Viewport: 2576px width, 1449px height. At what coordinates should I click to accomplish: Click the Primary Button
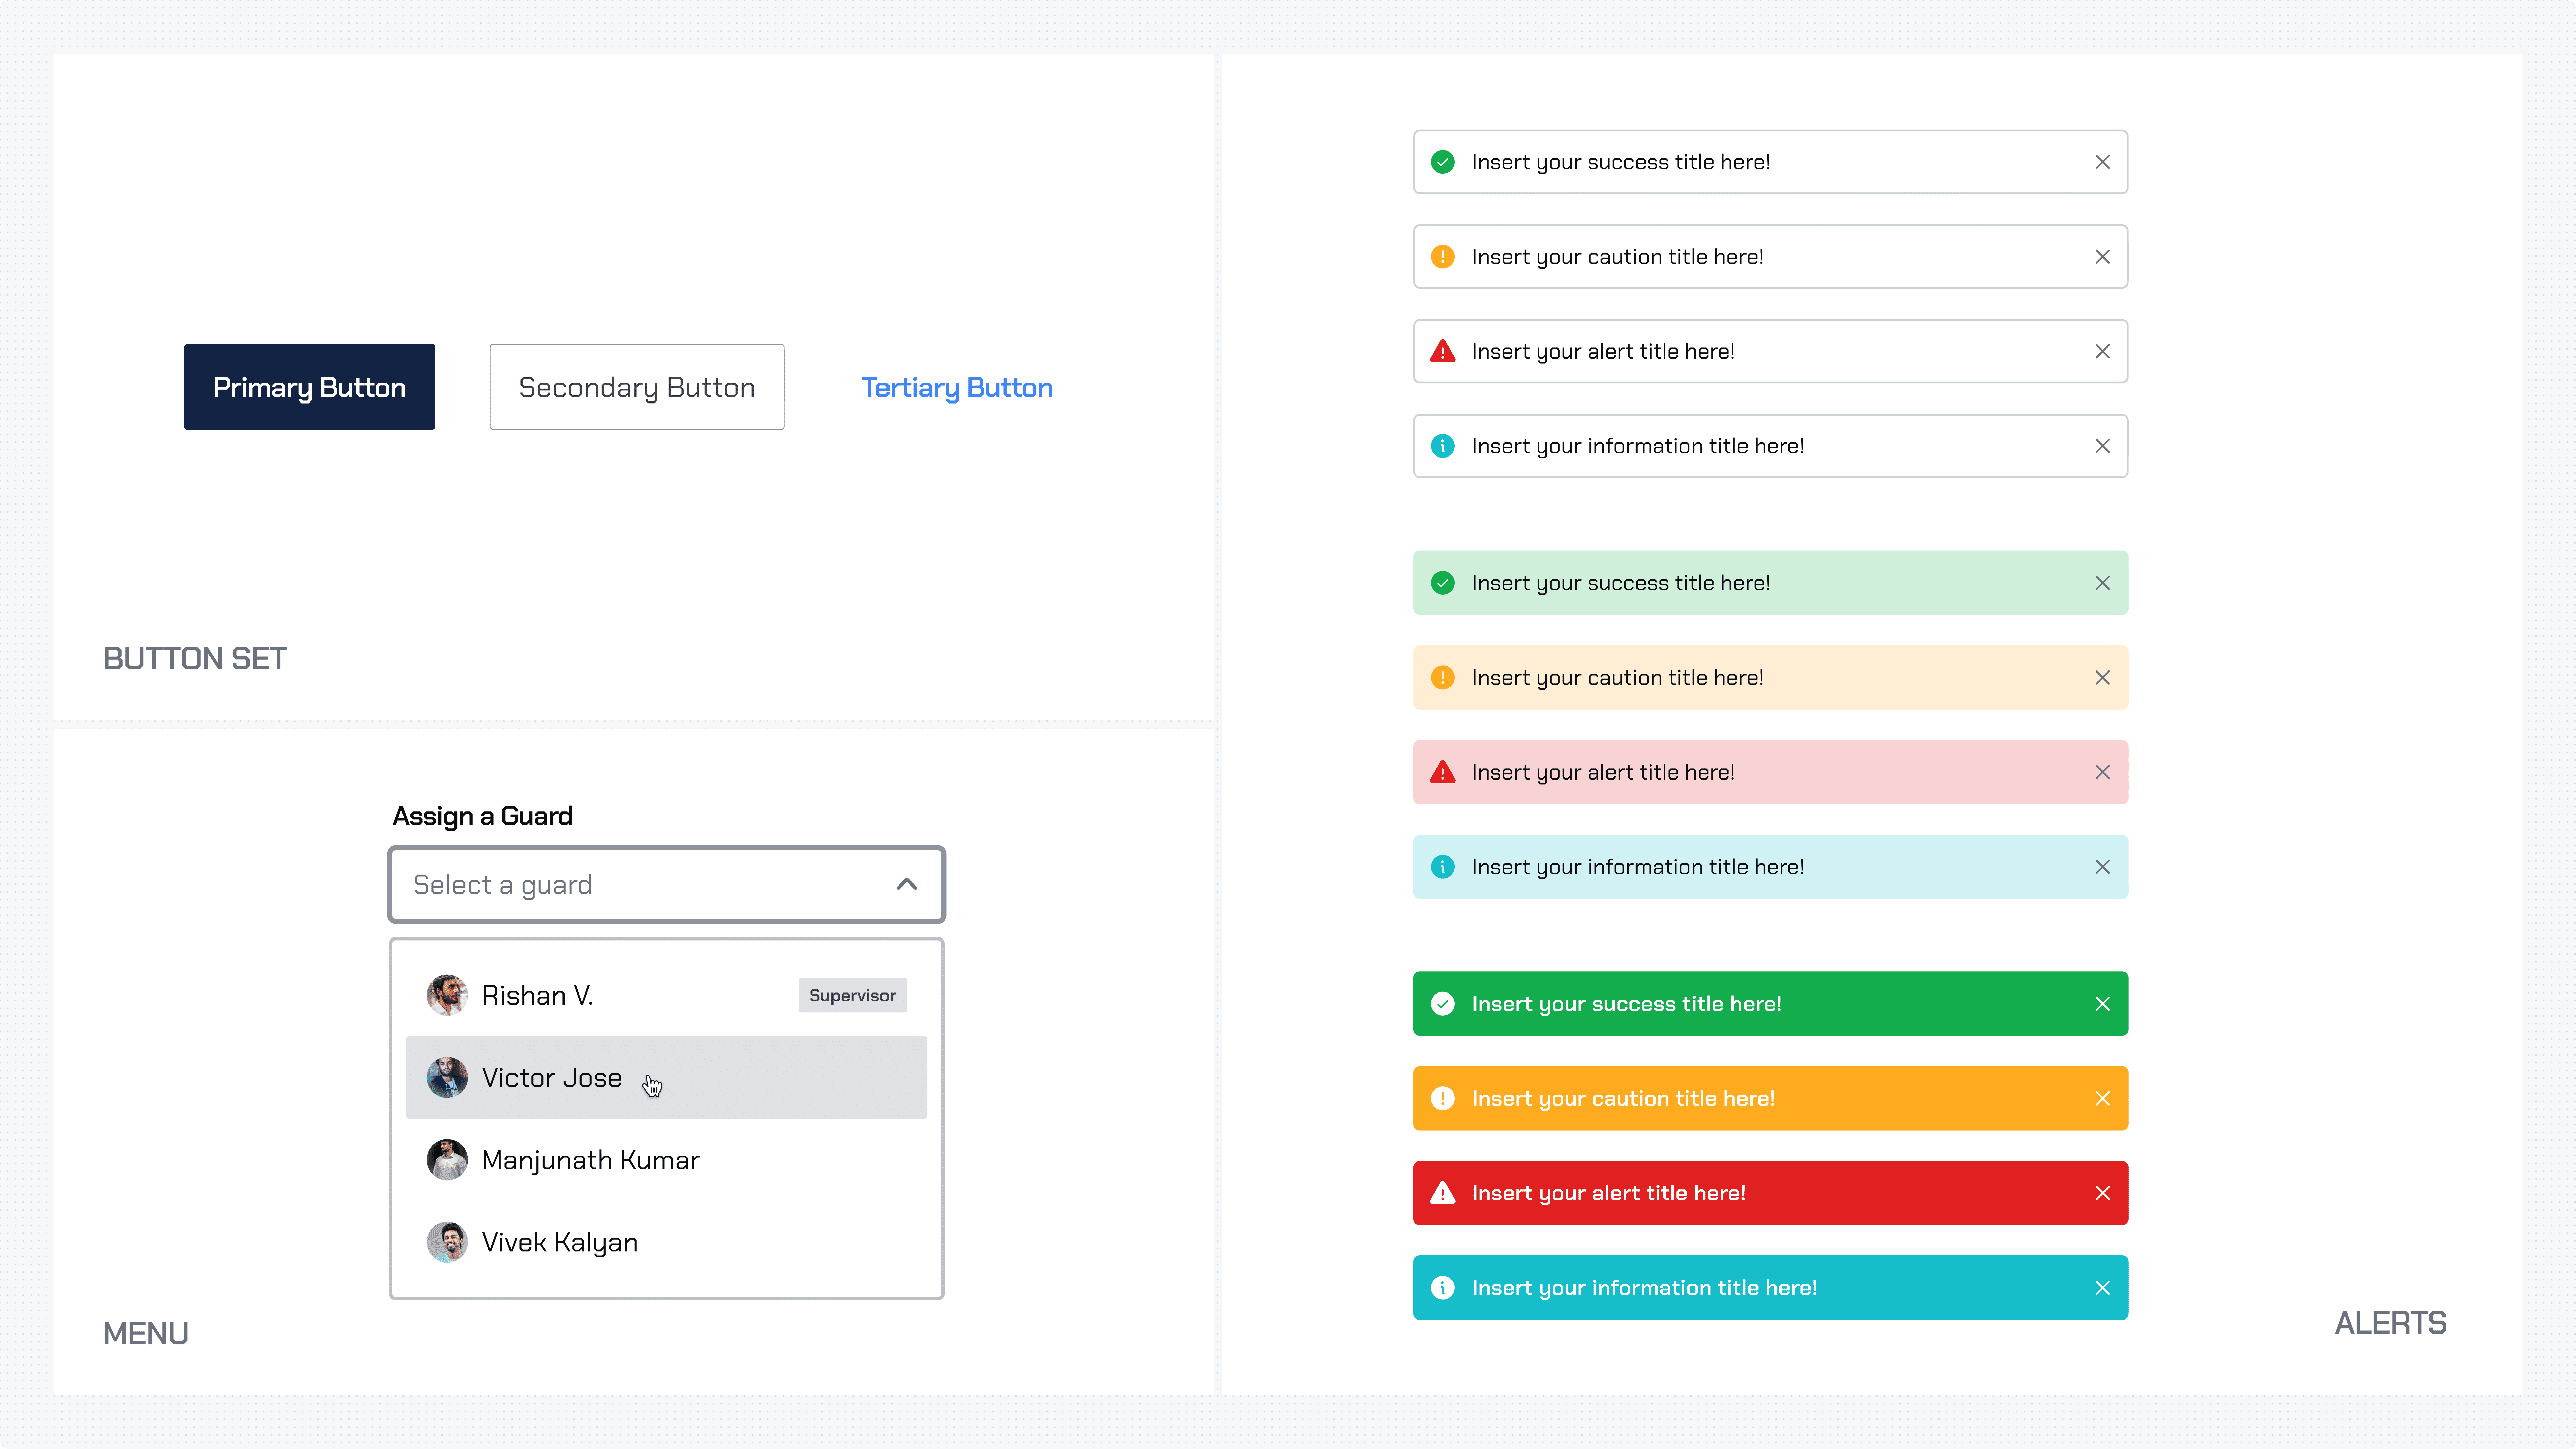click(309, 387)
